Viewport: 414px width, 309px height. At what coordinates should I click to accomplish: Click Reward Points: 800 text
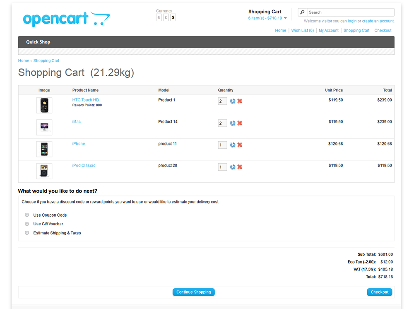(87, 105)
